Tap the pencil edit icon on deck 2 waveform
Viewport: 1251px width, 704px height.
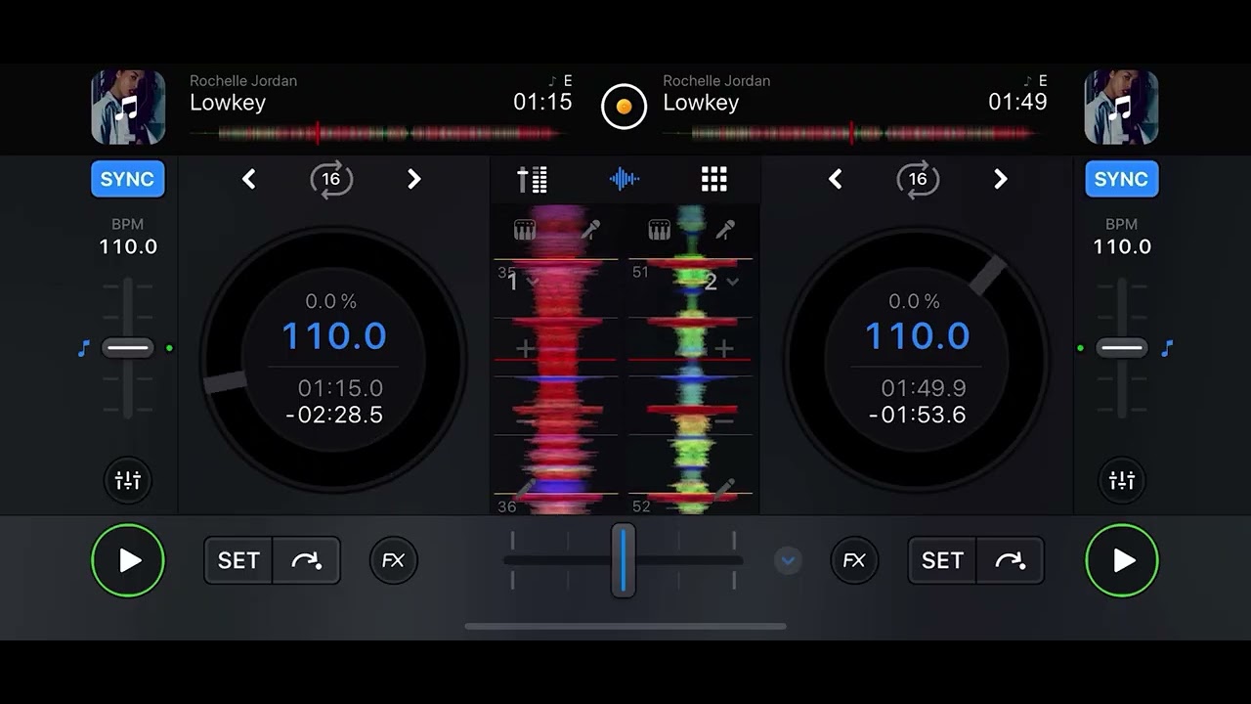tap(724, 488)
